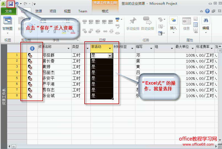Click the binoculars Edit icon
The image size is (222, 149).
205,21
